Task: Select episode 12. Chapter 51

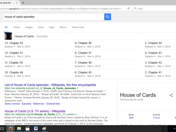Action: (33, 54)
